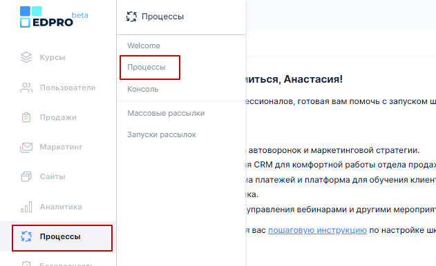Open Массовые рассылки in the submenu
Viewport: 436px width, 266px height.
point(166,113)
